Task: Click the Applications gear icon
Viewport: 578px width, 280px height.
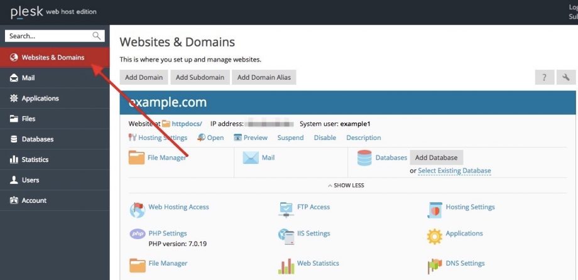Action: point(434,236)
